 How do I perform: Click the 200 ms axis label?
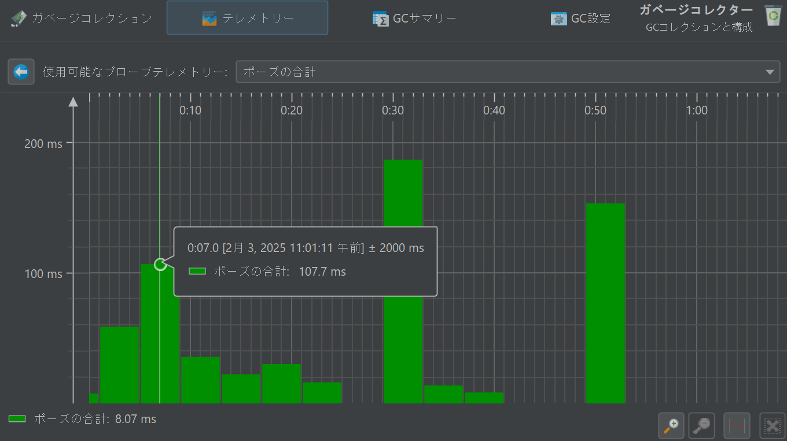[43, 143]
